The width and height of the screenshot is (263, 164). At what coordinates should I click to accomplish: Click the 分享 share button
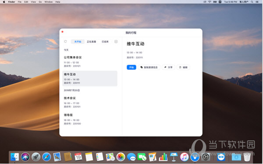tap(168, 67)
